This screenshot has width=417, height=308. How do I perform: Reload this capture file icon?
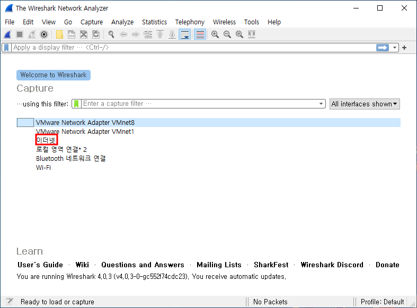(96, 34)
